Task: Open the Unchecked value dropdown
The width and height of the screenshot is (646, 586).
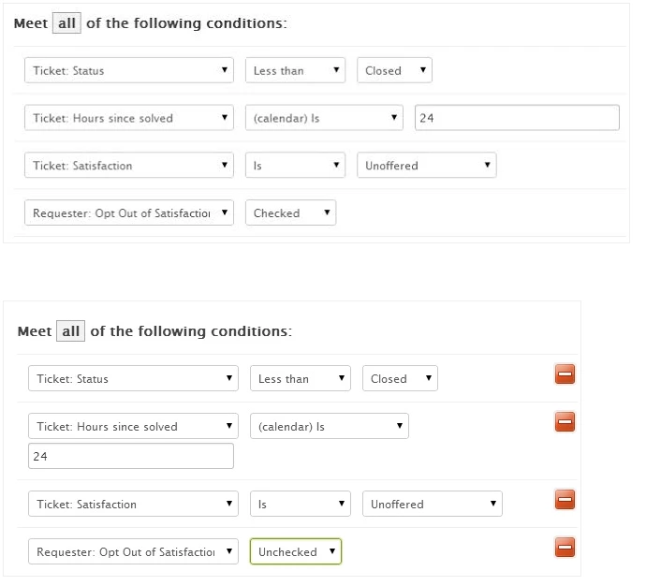Action: coord(295,552)
